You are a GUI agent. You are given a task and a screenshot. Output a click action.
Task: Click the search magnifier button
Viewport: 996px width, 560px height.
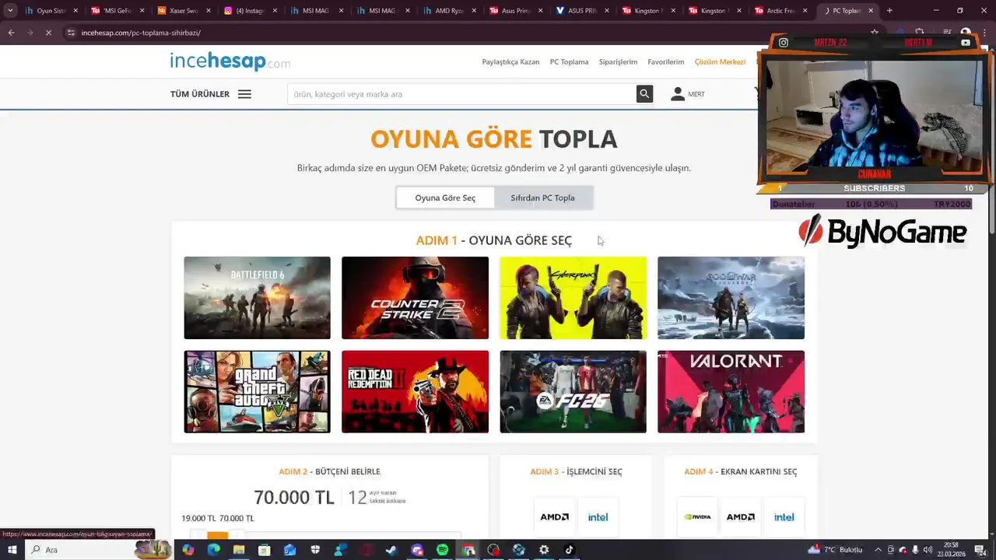644,94
